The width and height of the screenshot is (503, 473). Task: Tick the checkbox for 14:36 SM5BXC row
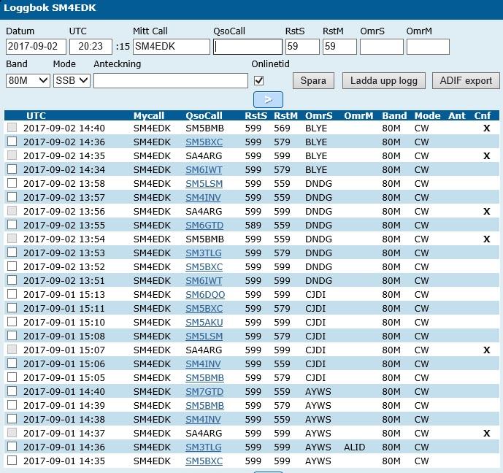point(12,142)
